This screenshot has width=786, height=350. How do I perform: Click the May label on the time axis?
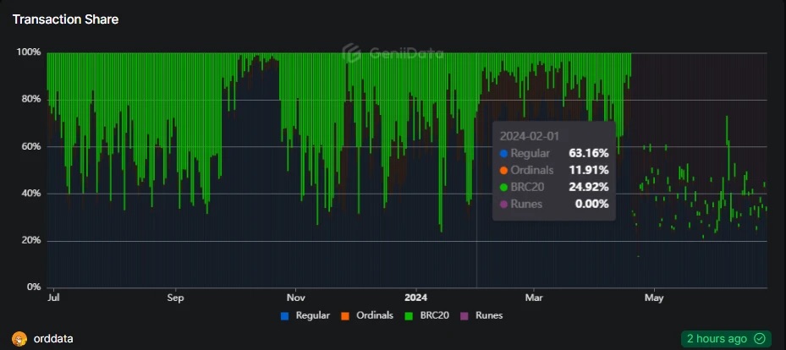653,298
